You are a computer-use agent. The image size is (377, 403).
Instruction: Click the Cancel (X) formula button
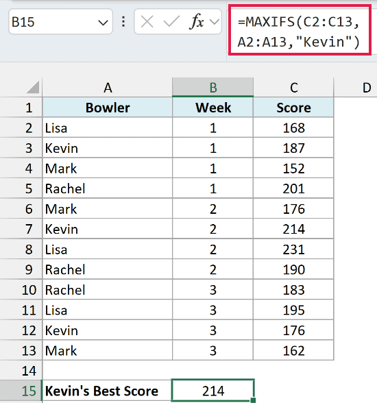147,22
